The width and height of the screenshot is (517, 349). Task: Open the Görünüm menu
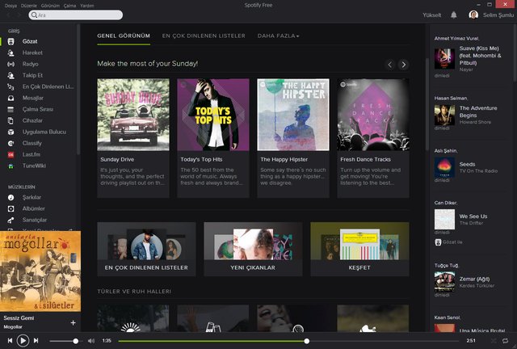pos(50,6)
